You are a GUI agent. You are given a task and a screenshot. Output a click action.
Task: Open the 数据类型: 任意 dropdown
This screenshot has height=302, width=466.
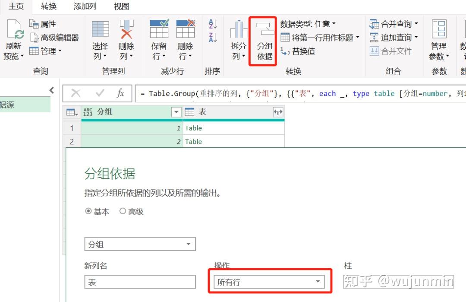click(x=308, y=24)
